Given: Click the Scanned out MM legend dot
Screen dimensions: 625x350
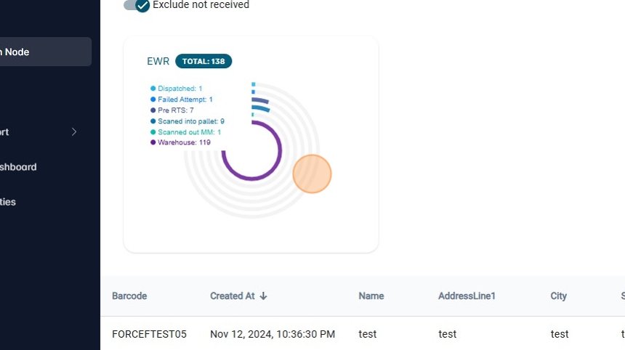Looking at the screenshot, I should pos(153,132).
